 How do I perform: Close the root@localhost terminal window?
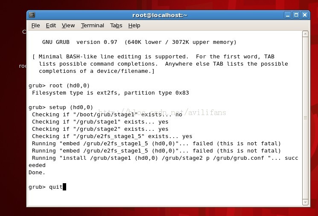click(x=305, y=15)
